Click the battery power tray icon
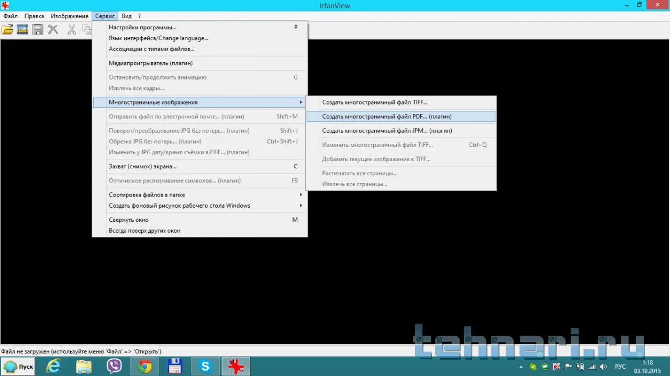Viewport: 670px width, 376px height. pos(580,367)
